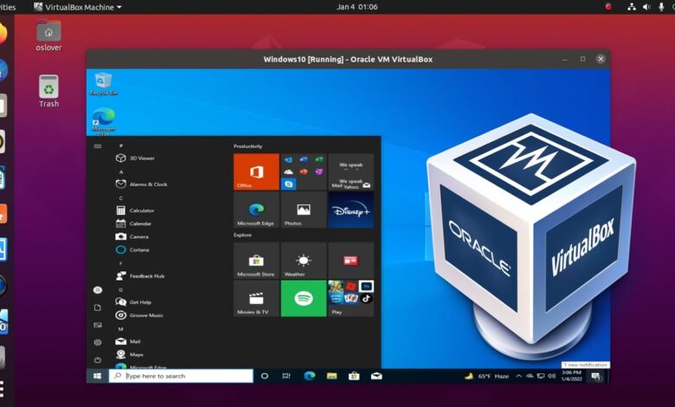
Task: Expand the Office apps folder tile
Action: [304, 171]
